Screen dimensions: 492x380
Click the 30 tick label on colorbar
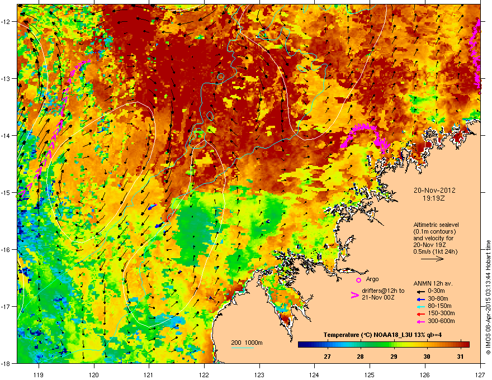(x=427, y=357)
